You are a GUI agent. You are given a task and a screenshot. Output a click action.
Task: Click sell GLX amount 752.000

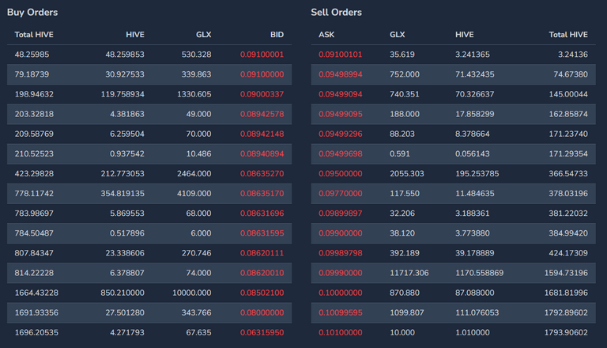tap(405, 74)
